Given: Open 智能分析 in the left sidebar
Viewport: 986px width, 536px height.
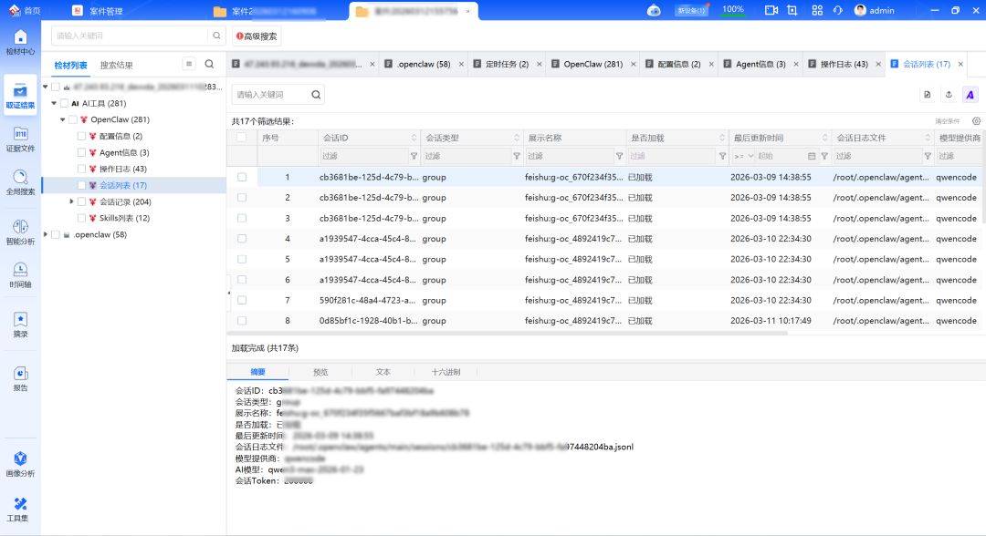Looking at the screenshot, I should (x=20, y=232).
